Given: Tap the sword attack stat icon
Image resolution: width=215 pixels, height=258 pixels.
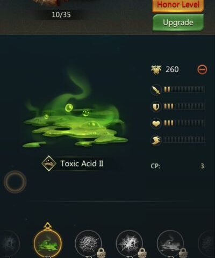Looking at the screenshot, I should tap(156, 89).
